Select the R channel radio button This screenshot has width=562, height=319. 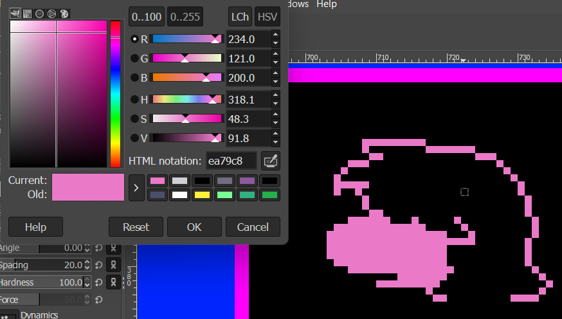point(134,39)
